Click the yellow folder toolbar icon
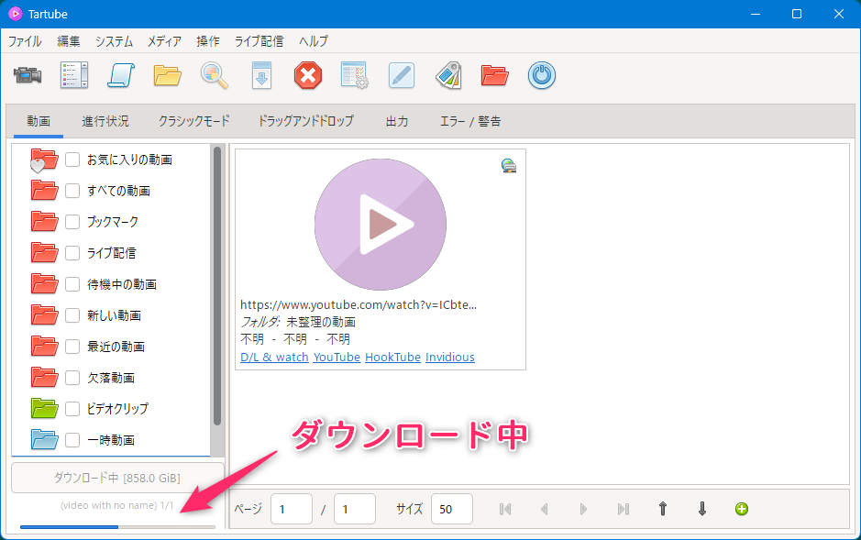The width and height of the screenshot is (861, 540). 167,76
